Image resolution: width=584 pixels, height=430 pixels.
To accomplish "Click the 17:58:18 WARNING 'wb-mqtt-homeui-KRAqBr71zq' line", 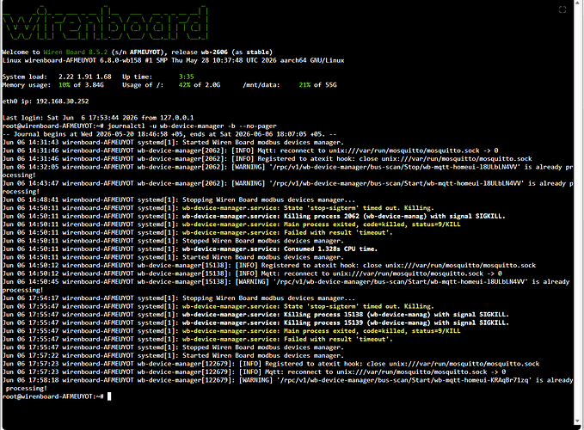I will [287, 384].
